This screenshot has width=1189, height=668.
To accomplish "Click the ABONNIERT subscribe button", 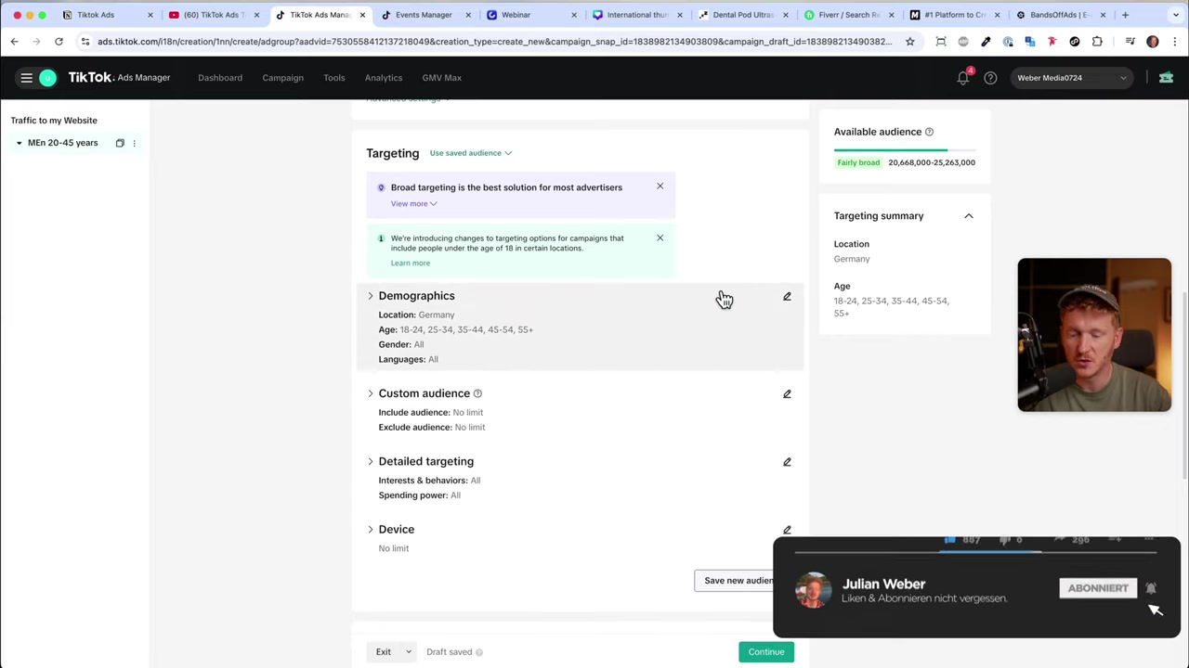I will tap(1098, 588).
